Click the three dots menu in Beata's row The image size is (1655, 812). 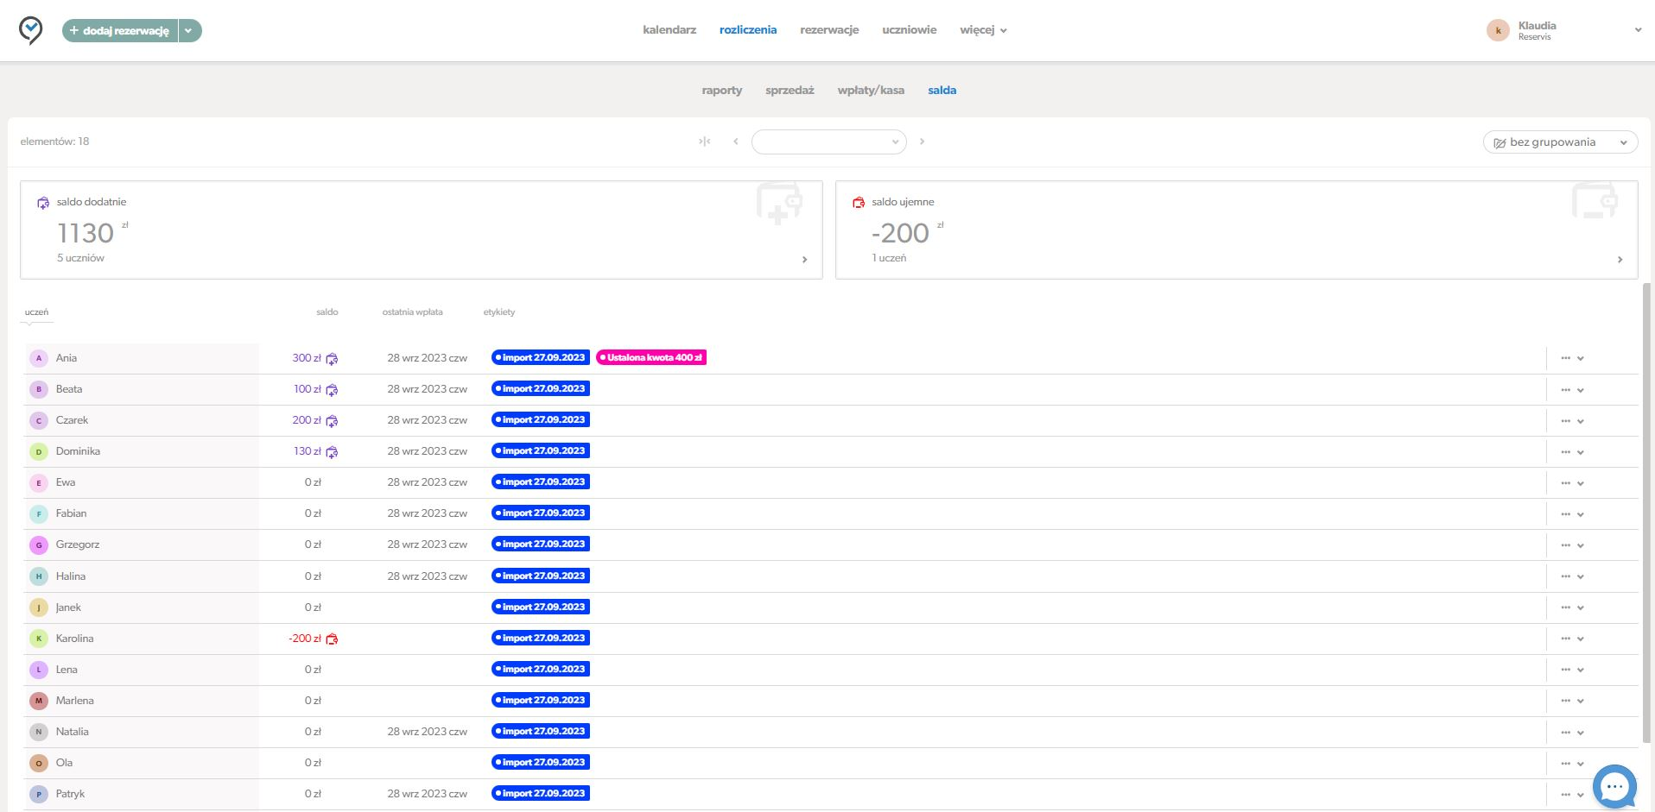[x=1565, y=390]
